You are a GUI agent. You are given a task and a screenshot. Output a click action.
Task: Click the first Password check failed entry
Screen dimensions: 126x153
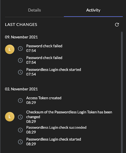[x=44, y=48]
